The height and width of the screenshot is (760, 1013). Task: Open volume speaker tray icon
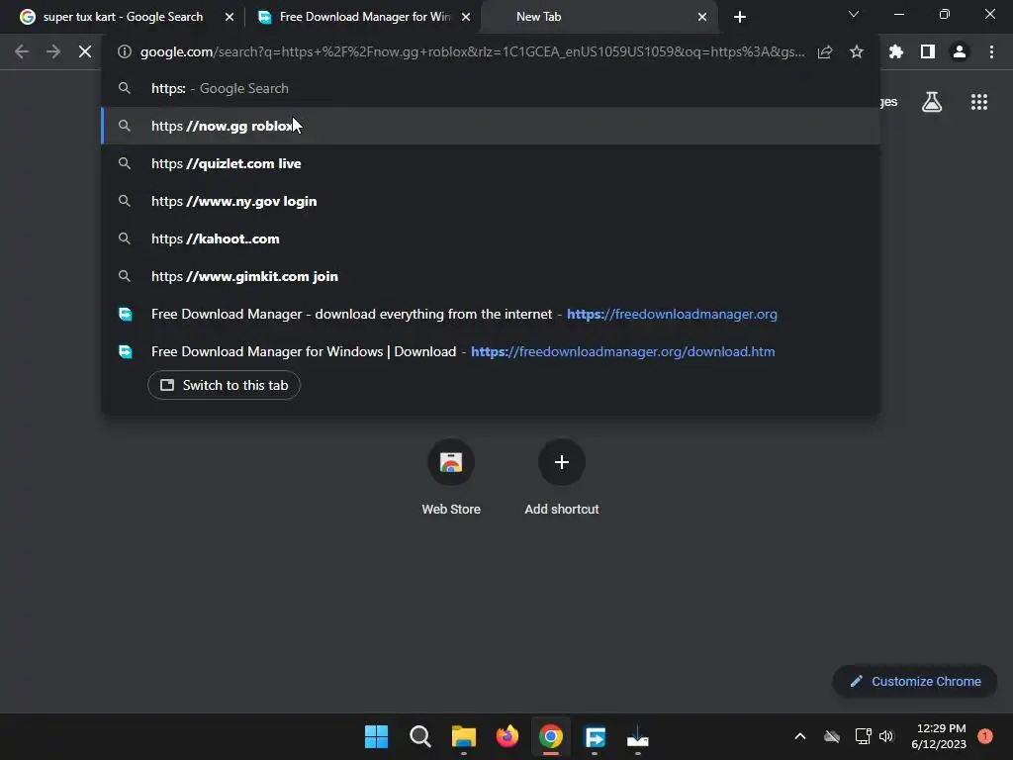(x=886, y=736)
